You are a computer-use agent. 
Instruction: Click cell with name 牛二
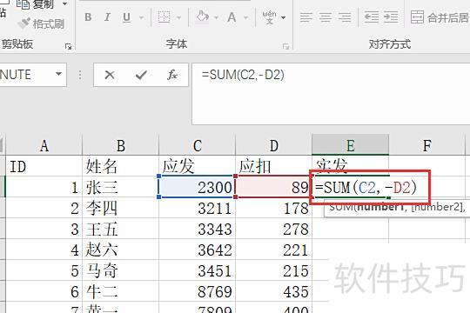pos(120,291)
